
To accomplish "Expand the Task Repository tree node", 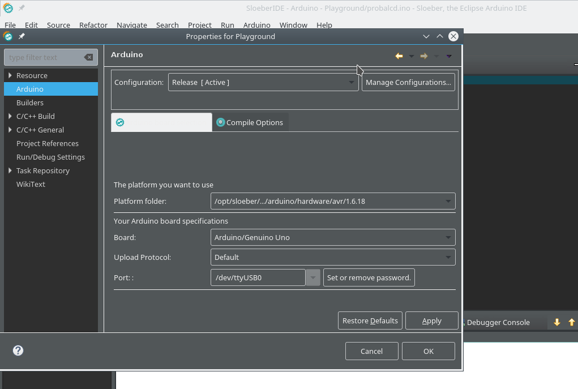I will (x=10, y=170).
